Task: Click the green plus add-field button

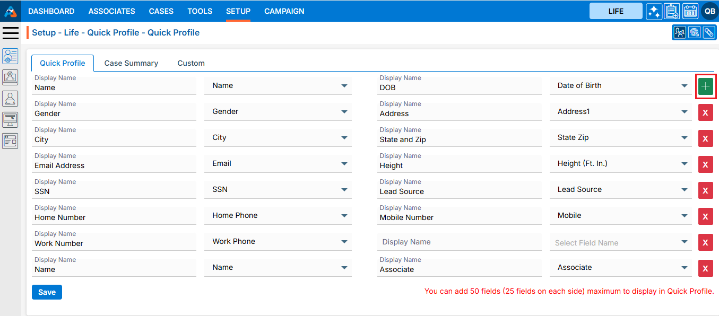Action: point(705,86)
